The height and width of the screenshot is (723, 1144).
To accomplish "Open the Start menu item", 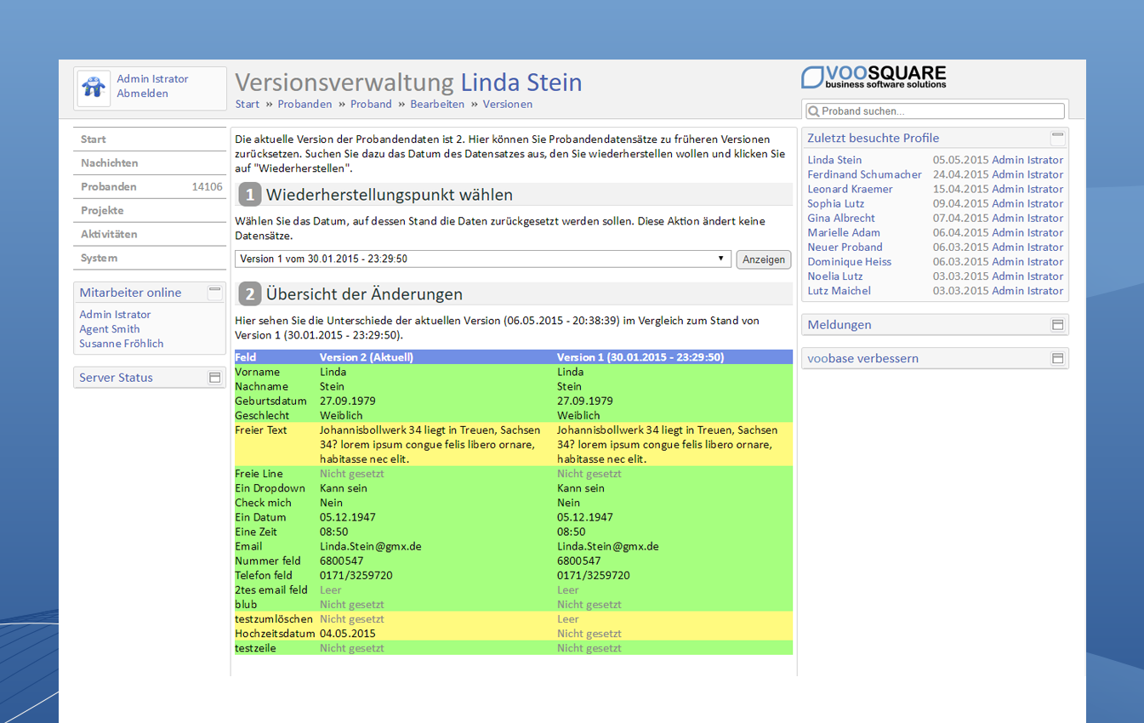I will point(150,139).
